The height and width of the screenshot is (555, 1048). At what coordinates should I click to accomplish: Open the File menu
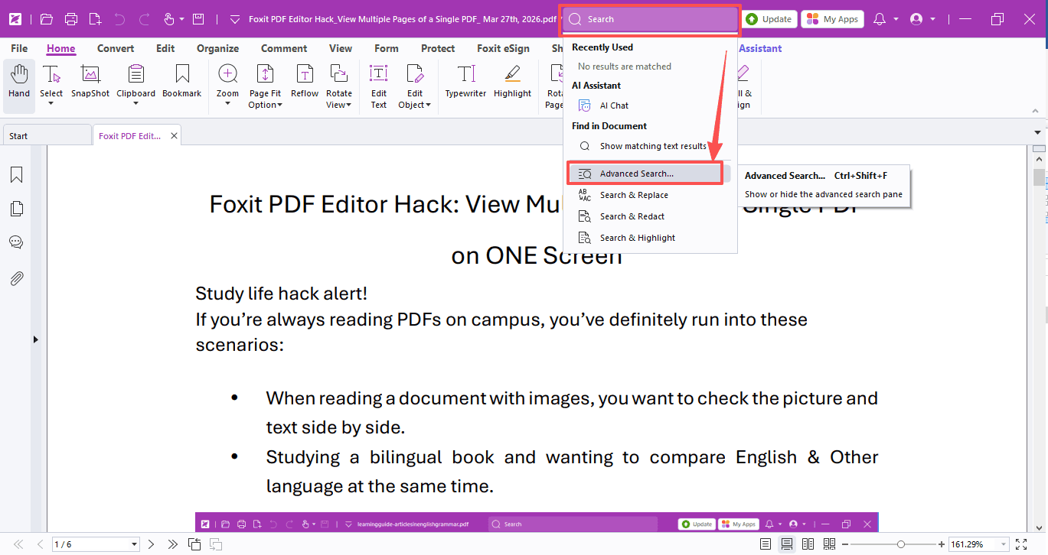pos(19,48)
